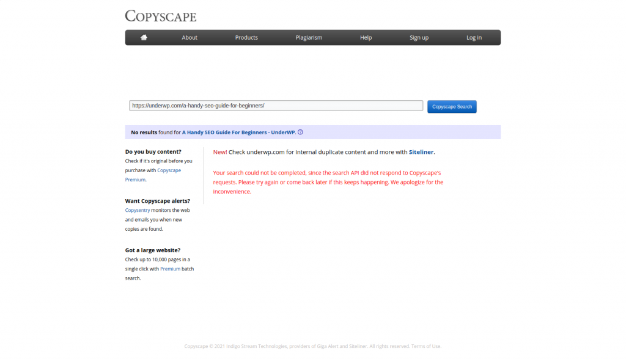This screenshot has height=359, width=626.
Task: Select Sign up in the navigation bar
Action: click(x=419, y=37)
